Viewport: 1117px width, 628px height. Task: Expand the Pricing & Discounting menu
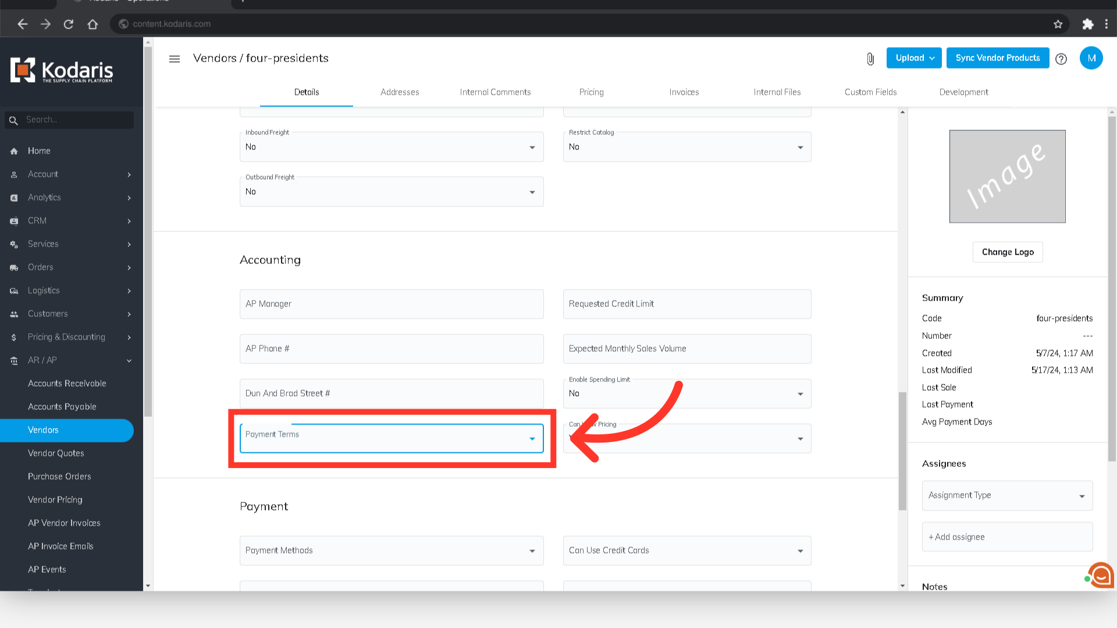pyautogui.click(x=66, y=337)
